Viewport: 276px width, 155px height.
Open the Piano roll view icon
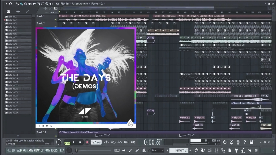tap(203, 150)
